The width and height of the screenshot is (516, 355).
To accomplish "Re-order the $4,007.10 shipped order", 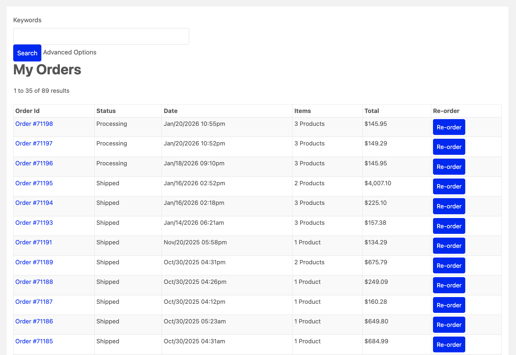I will [449, 186].
